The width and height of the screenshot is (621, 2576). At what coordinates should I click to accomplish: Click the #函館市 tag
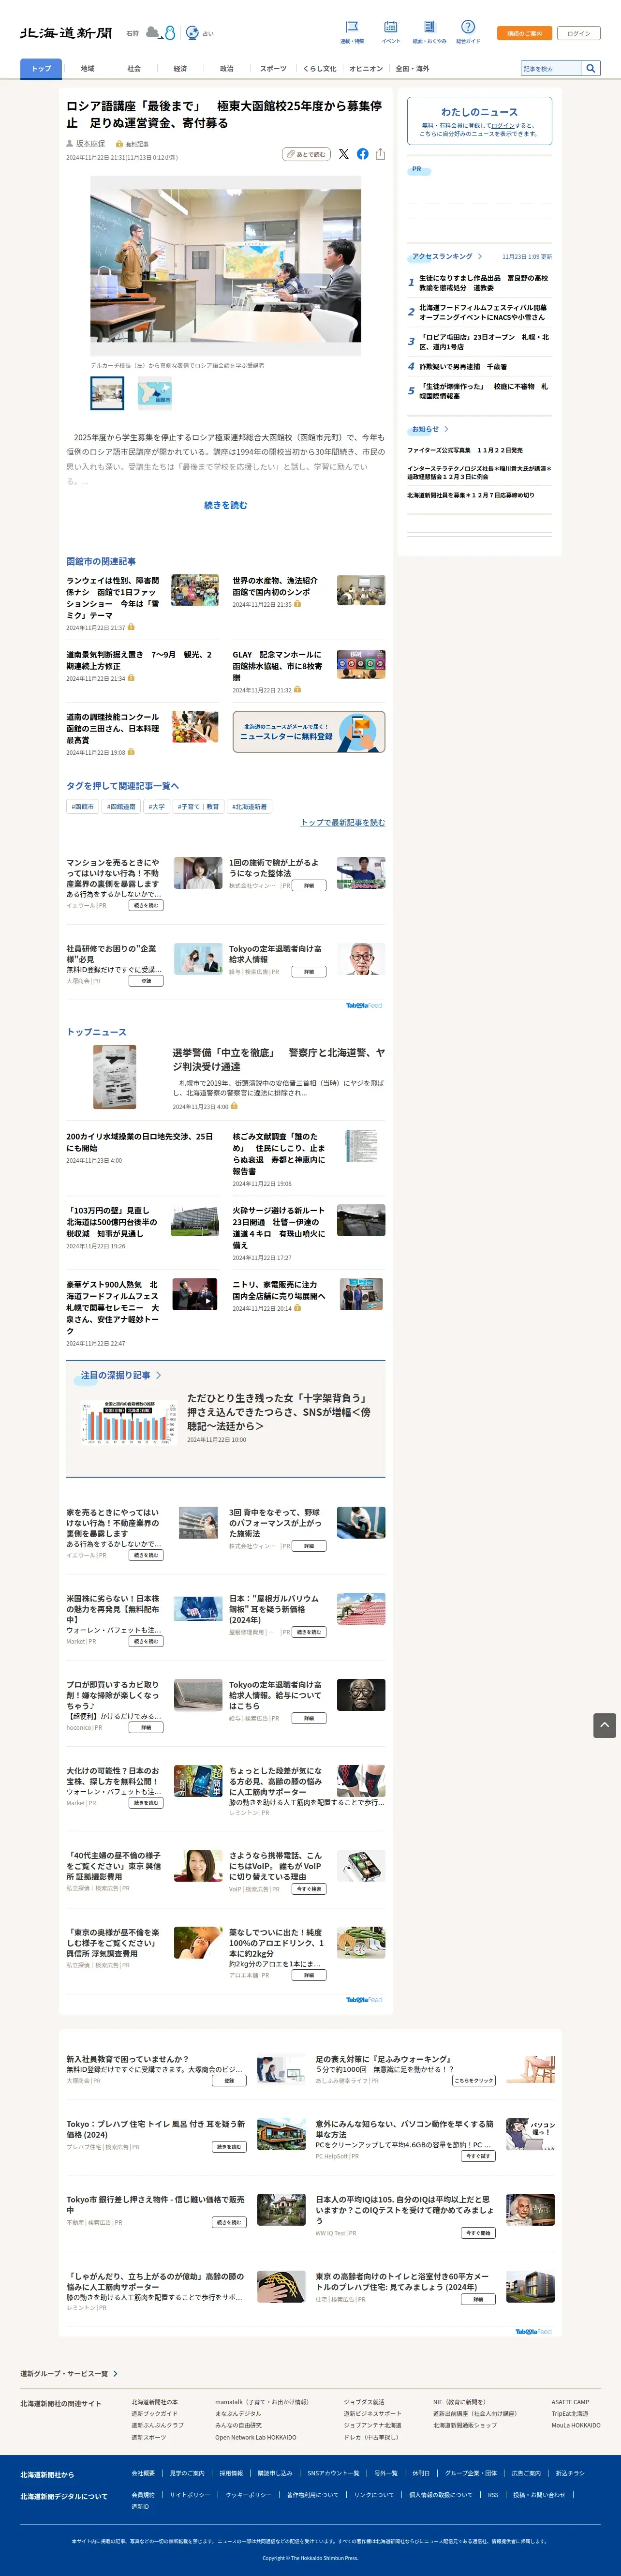pyautogui.click(x=82, y=806)
